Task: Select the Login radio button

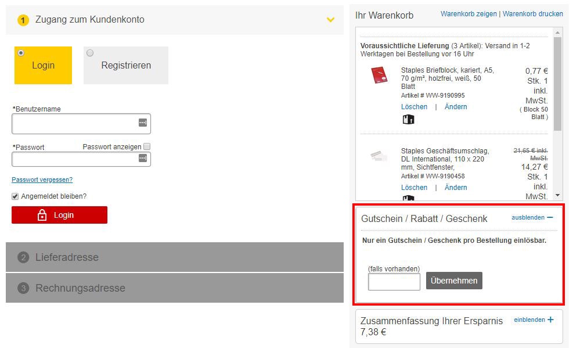Action: 21,53
